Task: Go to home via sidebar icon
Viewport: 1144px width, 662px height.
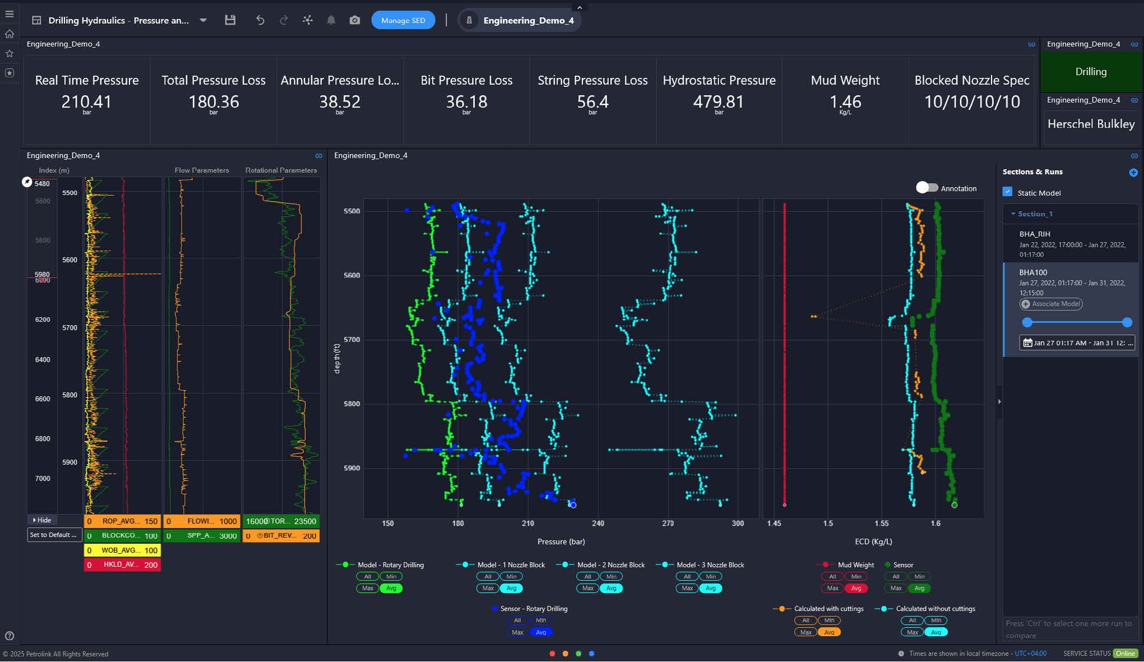Action: click(x=10, y=34)
